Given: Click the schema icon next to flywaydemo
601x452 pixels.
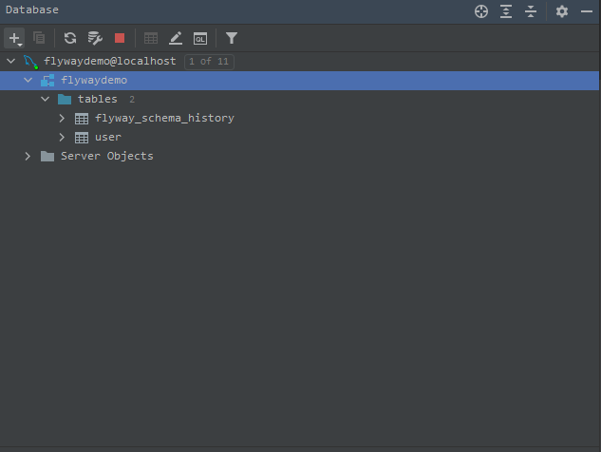Looking at the screenshot, I should (47, 81).
